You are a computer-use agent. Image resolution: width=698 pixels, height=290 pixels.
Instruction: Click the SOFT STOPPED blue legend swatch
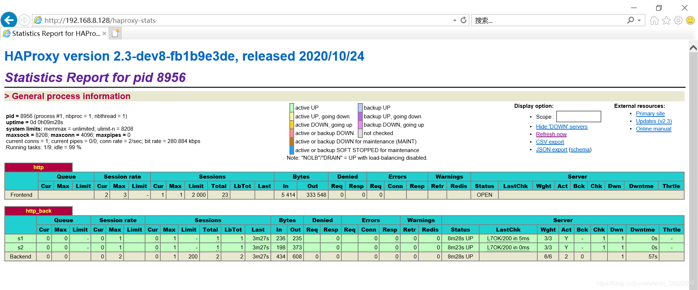(292, 150)
